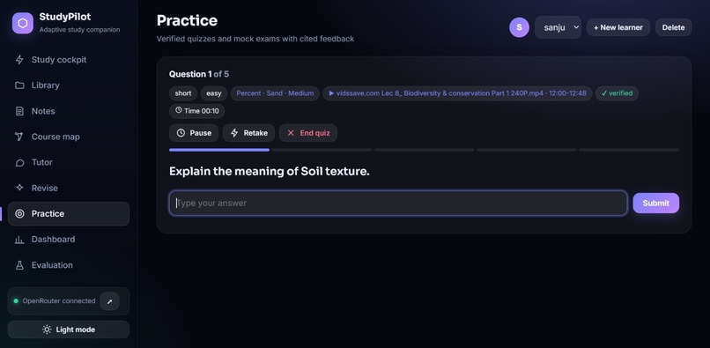Screen dimensions: 710x348
Task: Click the Retake button
Action: point(248,133)
